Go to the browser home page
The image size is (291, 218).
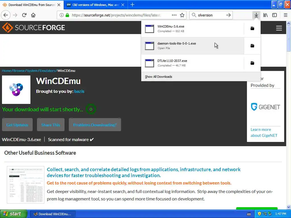33,15
